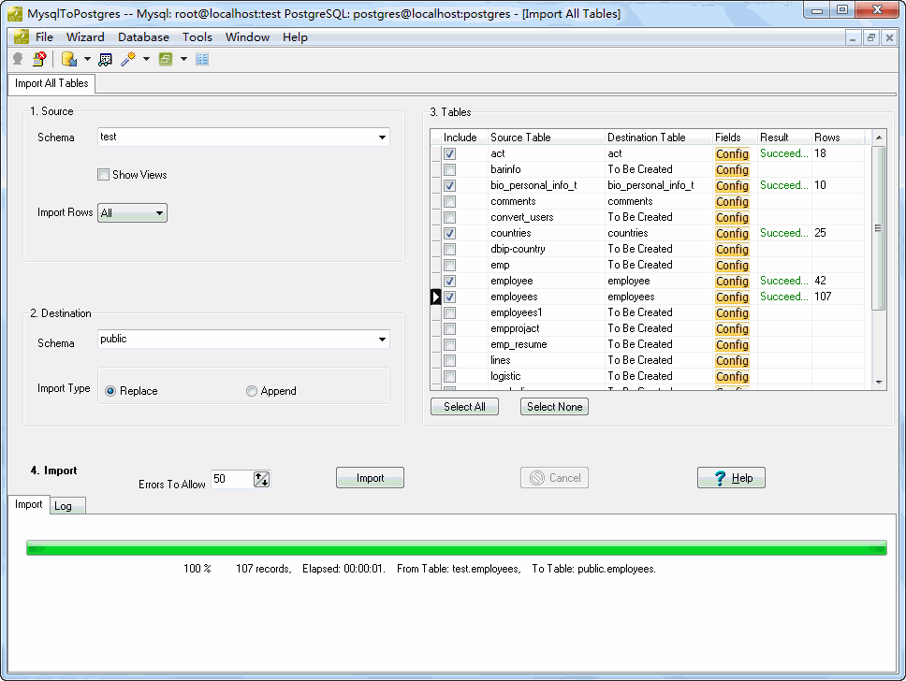Click Config for the employee table
The width and height of the screenshot is (906, 681).
pyautogui.click(x=732, y=281)
